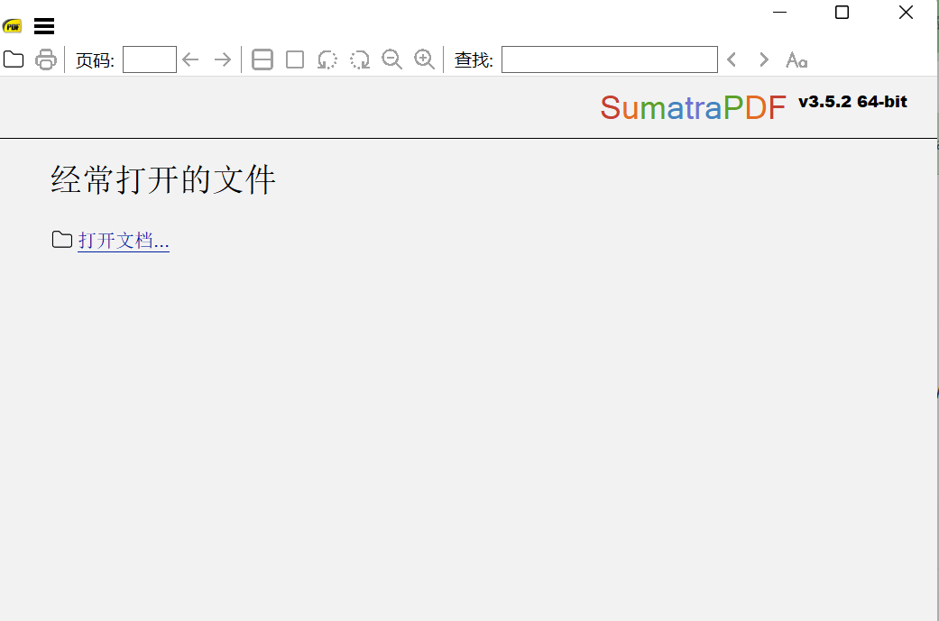Switch to single page layout view
The height and width of the screenshot is (621, 939).
click(294, 59)
